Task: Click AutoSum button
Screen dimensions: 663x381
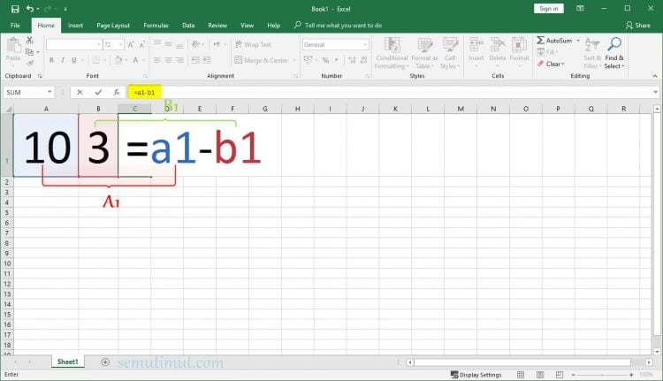Action: pyautogui.click(x=554, y=41)
